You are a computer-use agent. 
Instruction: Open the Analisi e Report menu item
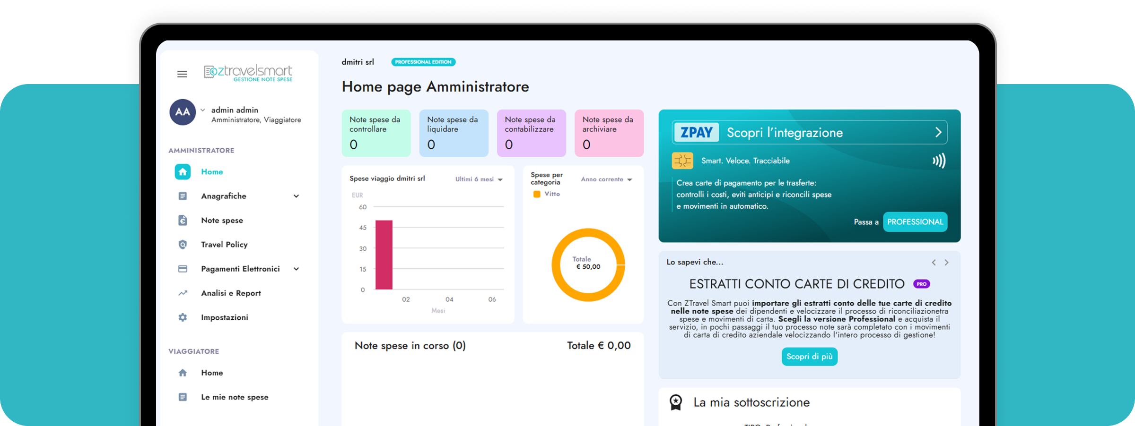click(x=231, y=293)
